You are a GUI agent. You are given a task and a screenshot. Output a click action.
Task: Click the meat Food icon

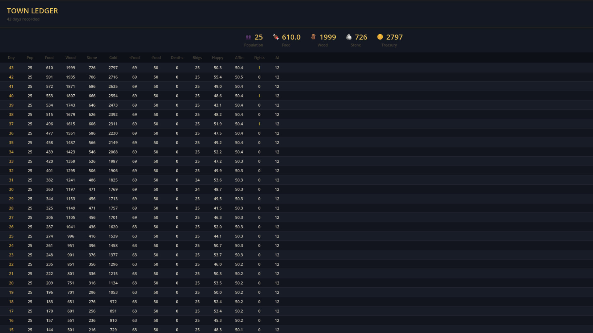(x=276, y=37)
